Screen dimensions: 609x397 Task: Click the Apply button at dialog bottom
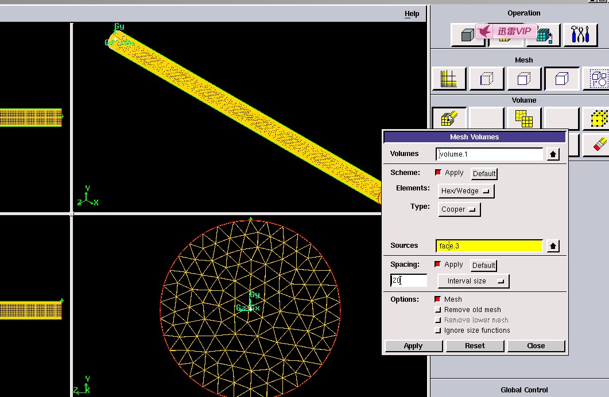(413, 346)
